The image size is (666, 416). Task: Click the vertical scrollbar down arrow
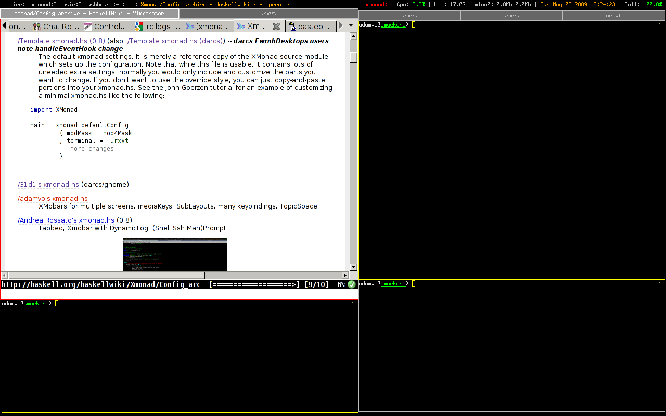click(x=354, y=267)
